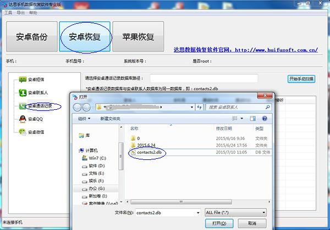Screen dimensions: 330x230
Task: Toggle the preview pane icon
Action: pos(253,119)
